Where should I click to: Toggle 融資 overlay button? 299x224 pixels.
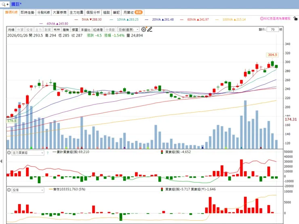48,30
